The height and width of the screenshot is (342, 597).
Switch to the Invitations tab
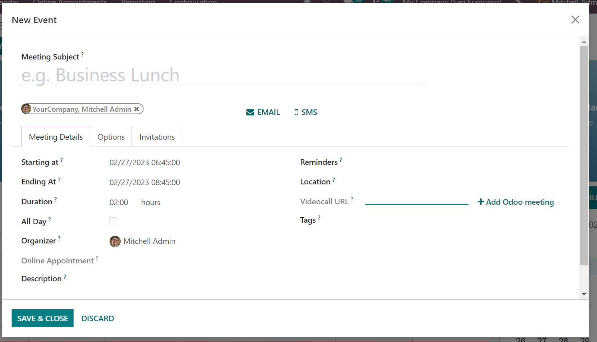click(x=157, y=137)
